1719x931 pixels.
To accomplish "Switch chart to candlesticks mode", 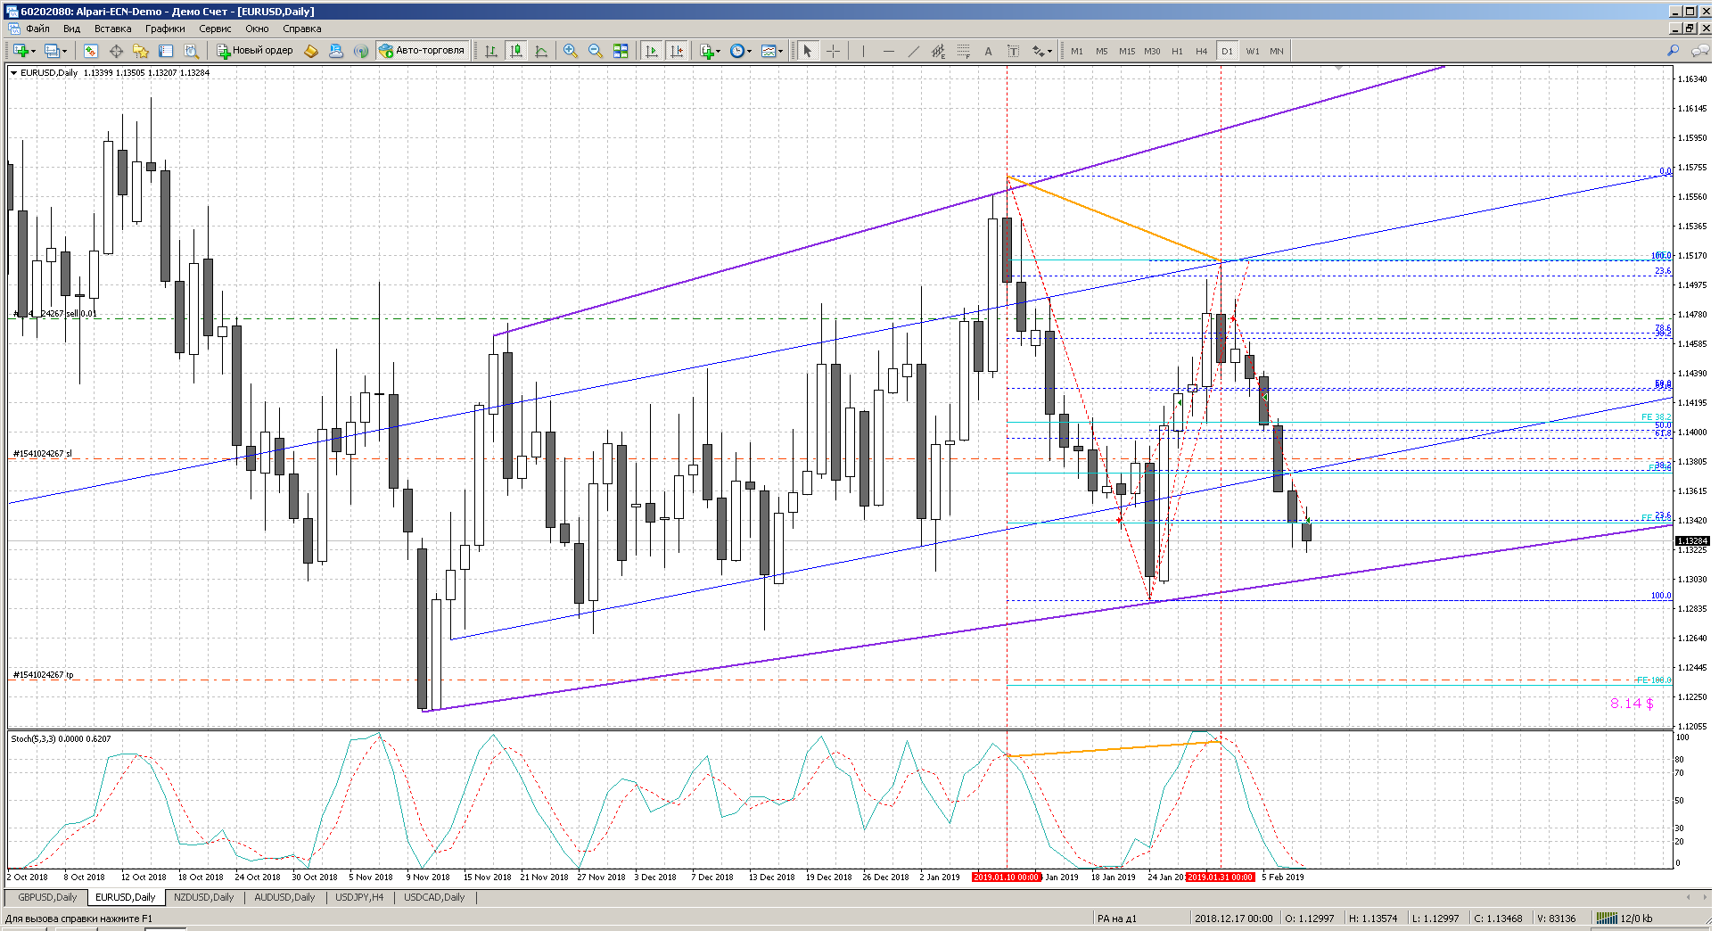I will click(516, 51).
